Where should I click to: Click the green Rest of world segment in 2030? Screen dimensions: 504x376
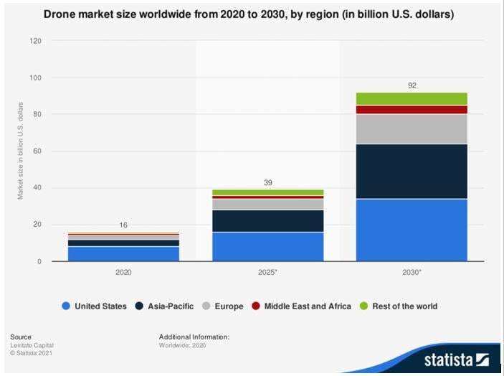[412, 99]
